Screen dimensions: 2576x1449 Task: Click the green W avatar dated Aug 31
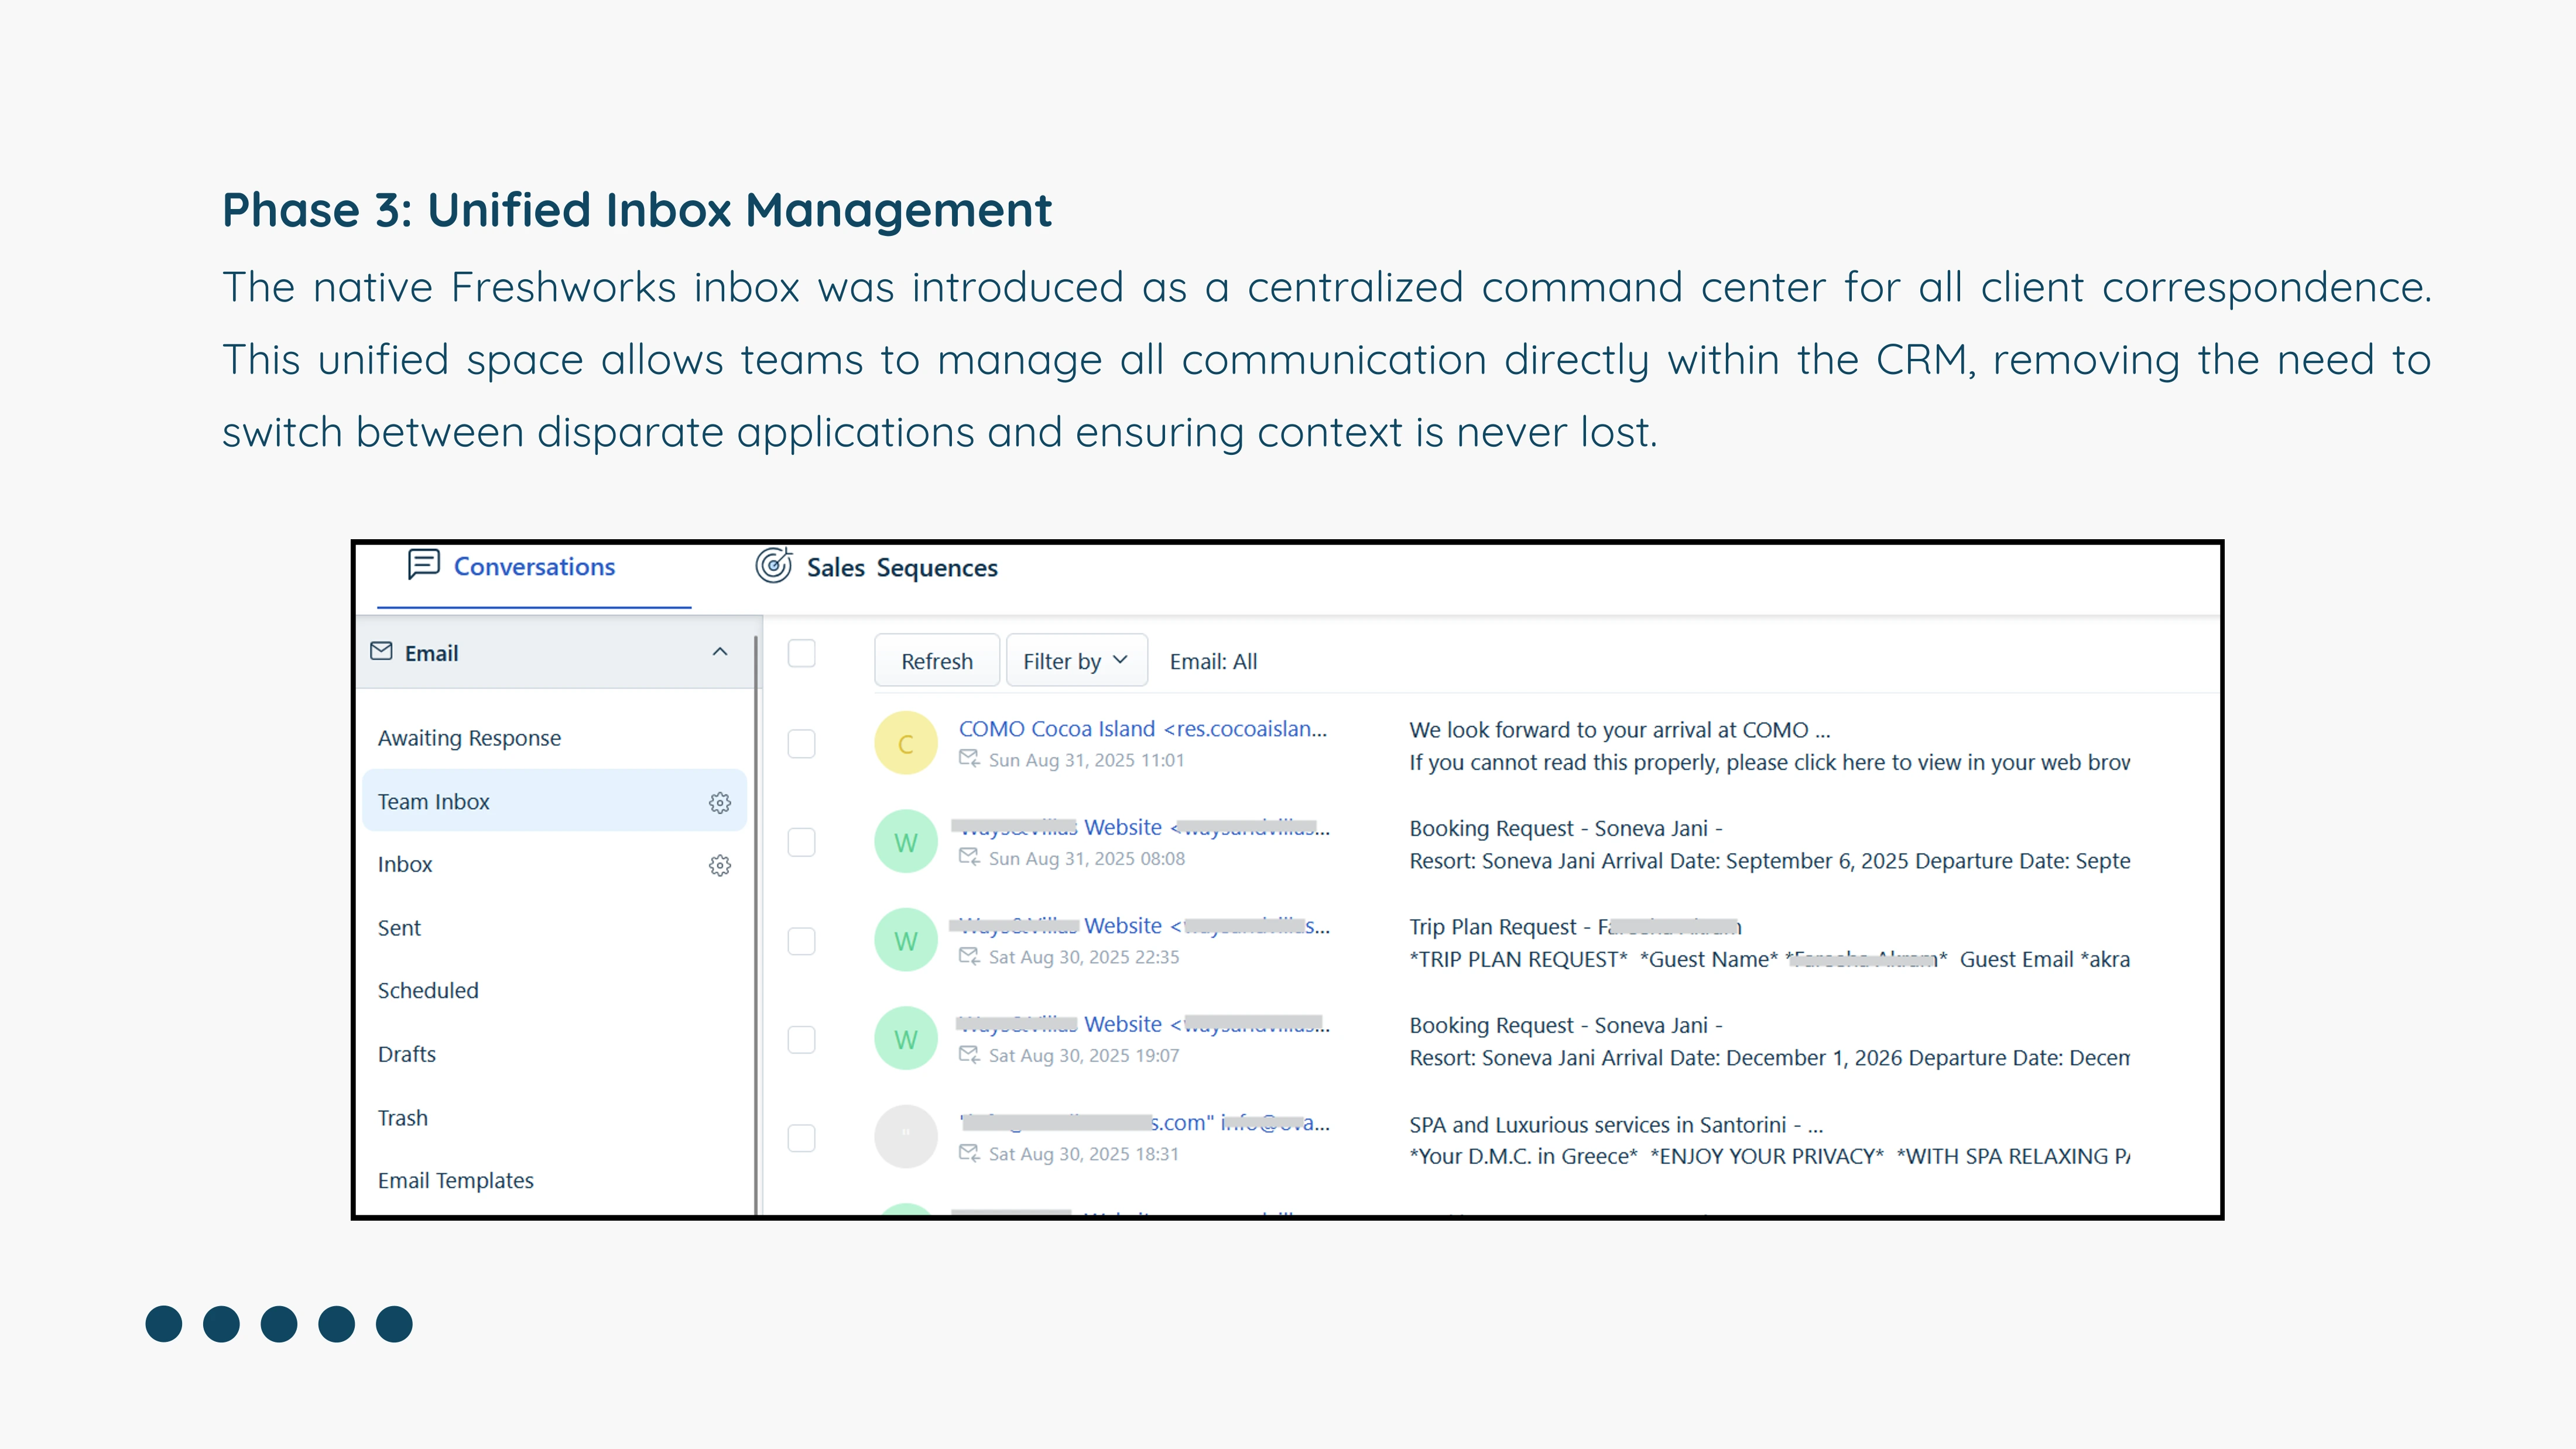pos(905,842)
